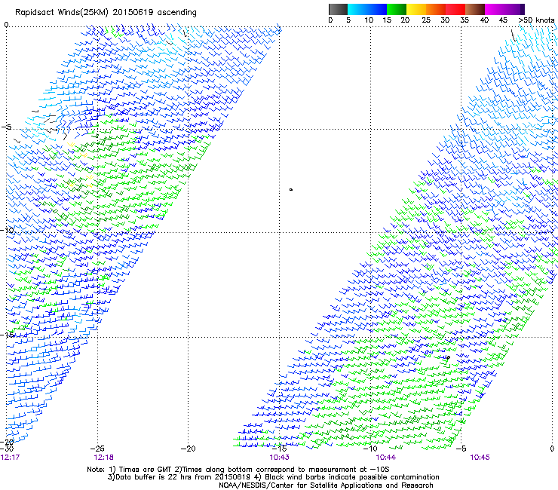Click the cyan 5-10 knots legend segment
Viewport: 558px width, 490px height.
(x=357, y=9)
